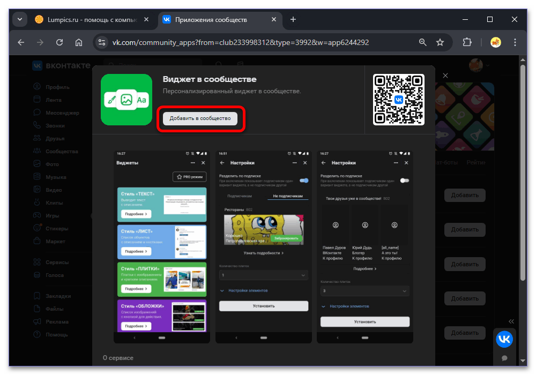Screen dimensions: 536x375
Task: Open the Chrome profile avatar
Action: click(496, 42)
